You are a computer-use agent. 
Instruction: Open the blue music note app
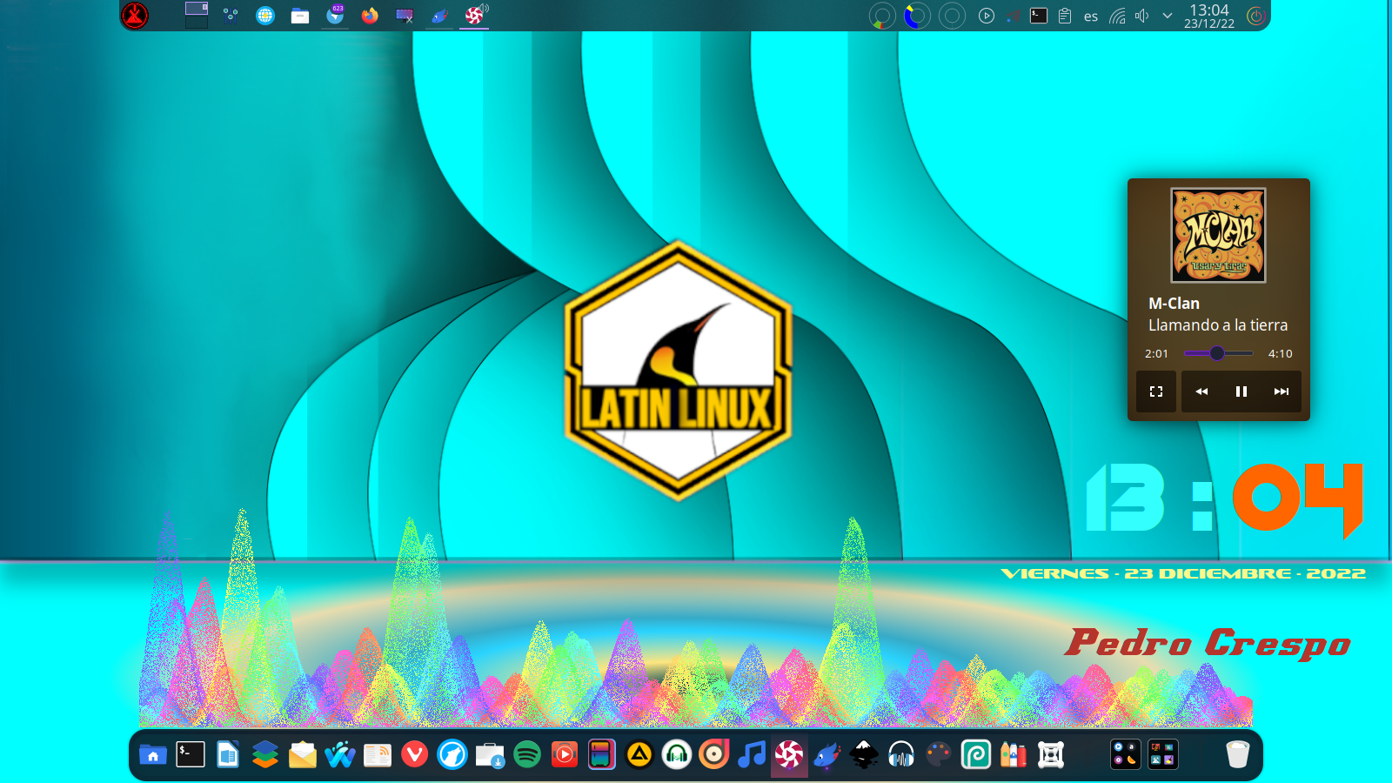[752, 754]
